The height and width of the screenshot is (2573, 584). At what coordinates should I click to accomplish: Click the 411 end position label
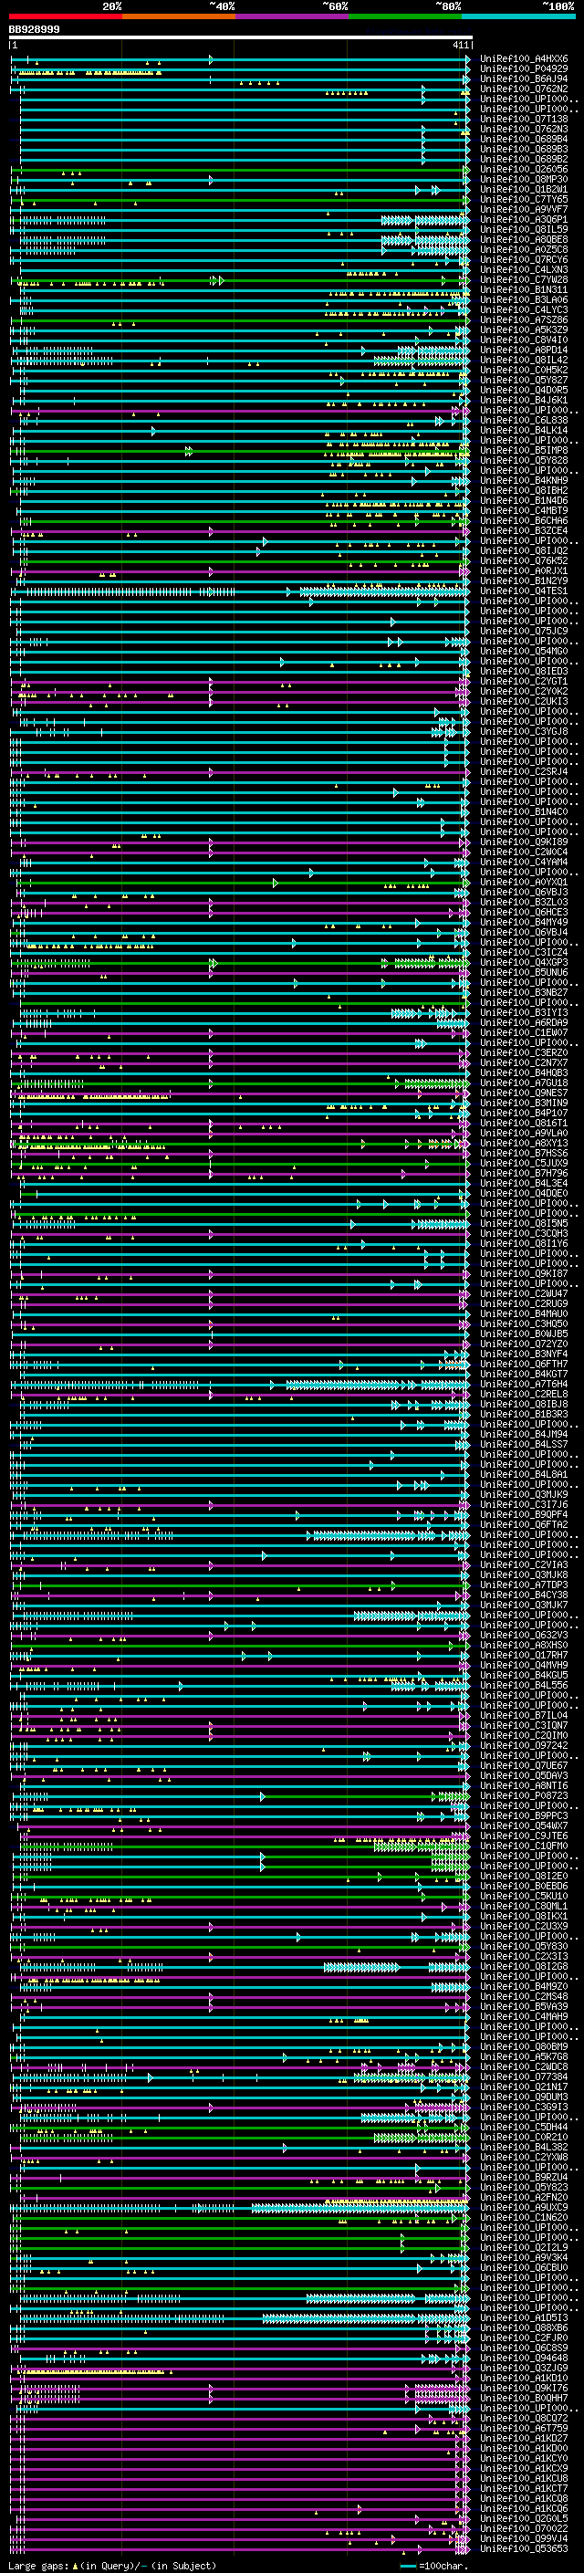pyautogui.click(x=460, y=45)
